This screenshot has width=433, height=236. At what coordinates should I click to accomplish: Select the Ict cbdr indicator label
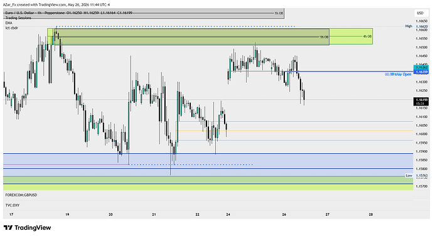[x=11, y=28]
